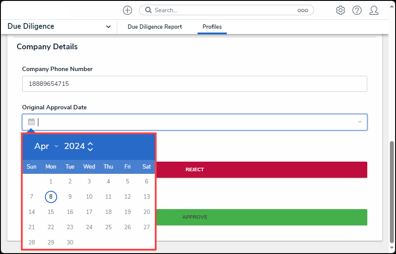Click the magnifying glass search icon

point(148,10)
